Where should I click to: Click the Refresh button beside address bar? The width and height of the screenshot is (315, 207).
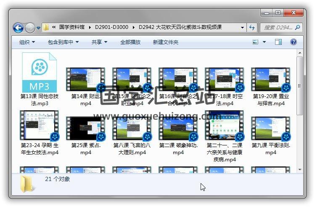click(252, 27)
